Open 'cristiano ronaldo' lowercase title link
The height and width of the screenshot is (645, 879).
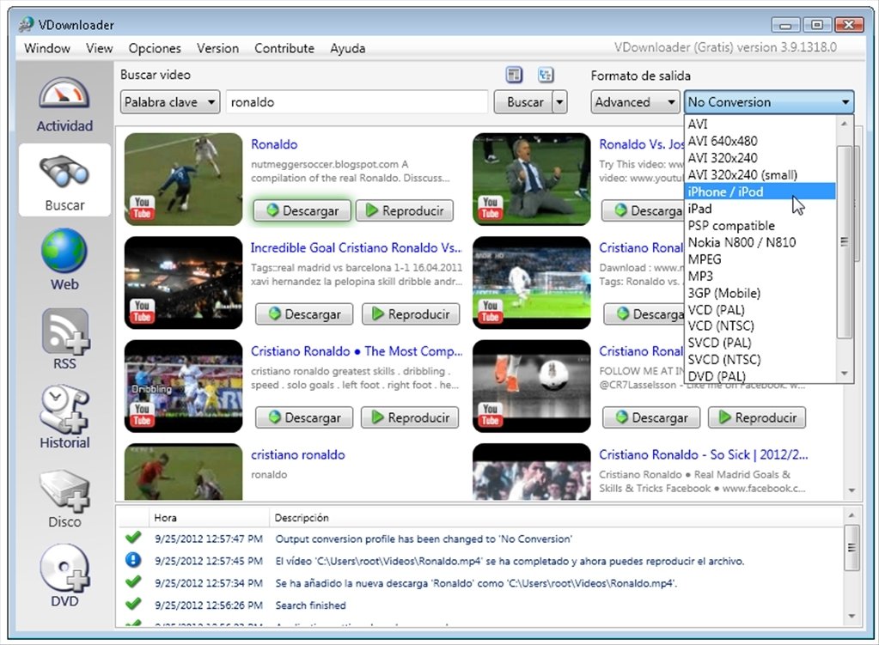click(297, 454)
